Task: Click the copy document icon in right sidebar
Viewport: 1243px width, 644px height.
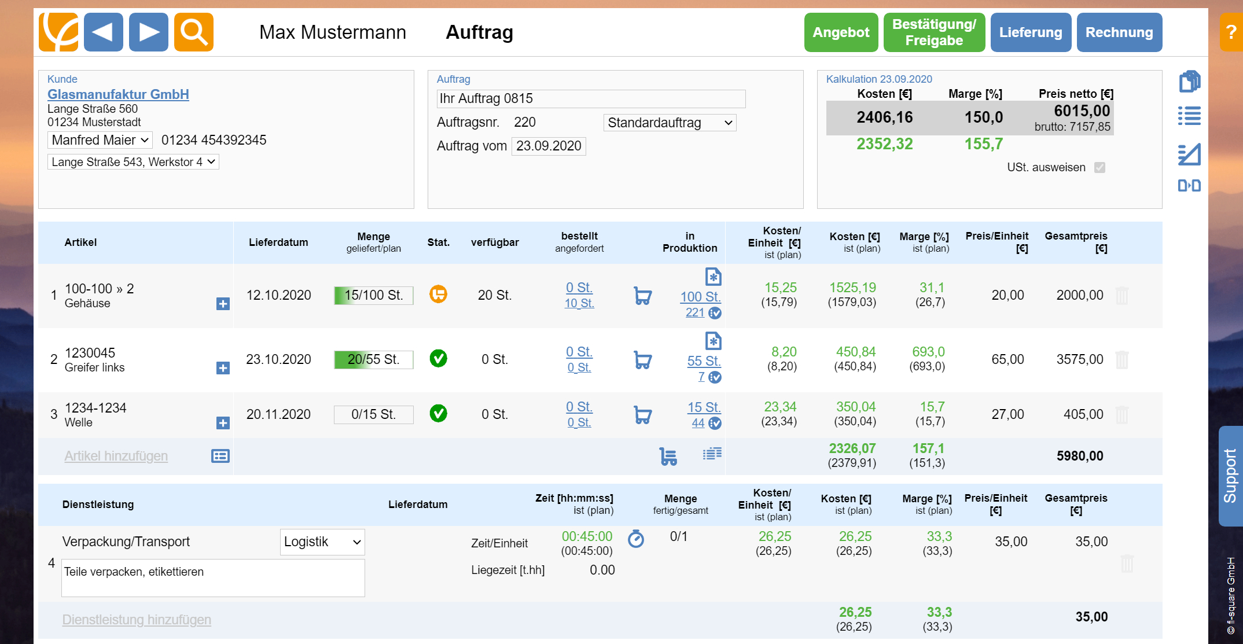Action: [x=1189, y=82]
